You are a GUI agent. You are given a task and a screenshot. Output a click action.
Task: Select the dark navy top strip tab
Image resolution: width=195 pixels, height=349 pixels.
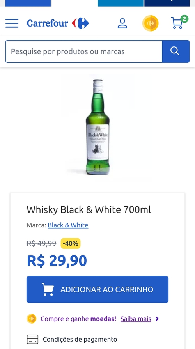pyautogui.click(x=167, y=3)
